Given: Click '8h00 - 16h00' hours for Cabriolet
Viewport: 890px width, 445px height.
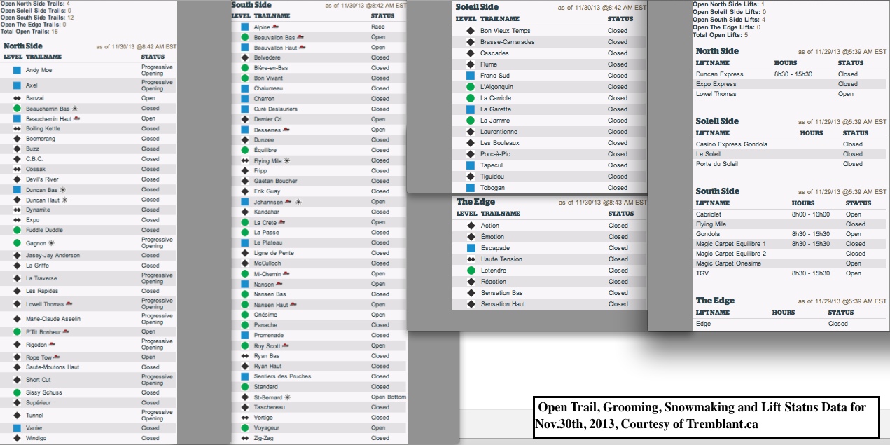Looking at the screenshot, I should 810,214.
